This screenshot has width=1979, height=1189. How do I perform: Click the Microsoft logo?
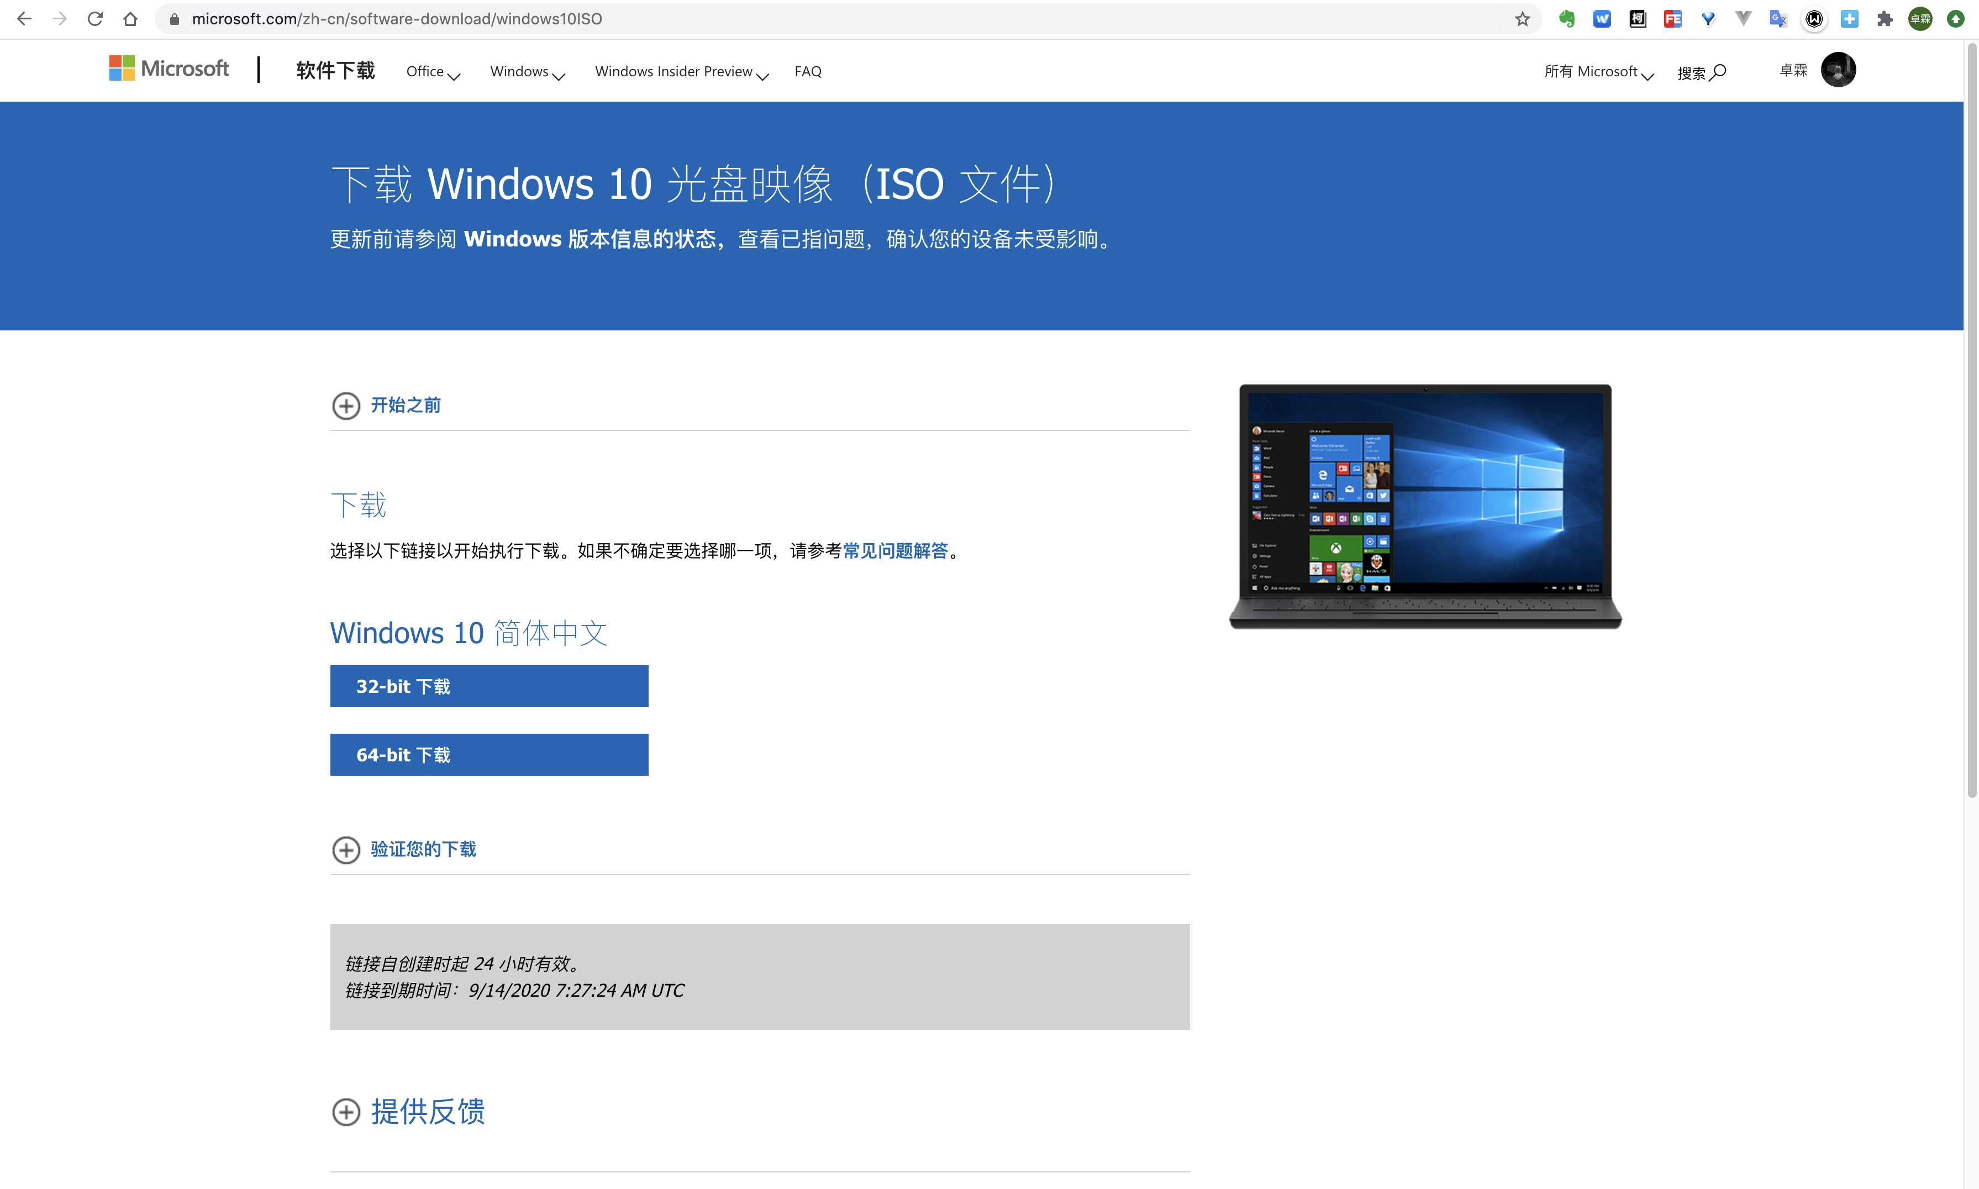point(169,69)
